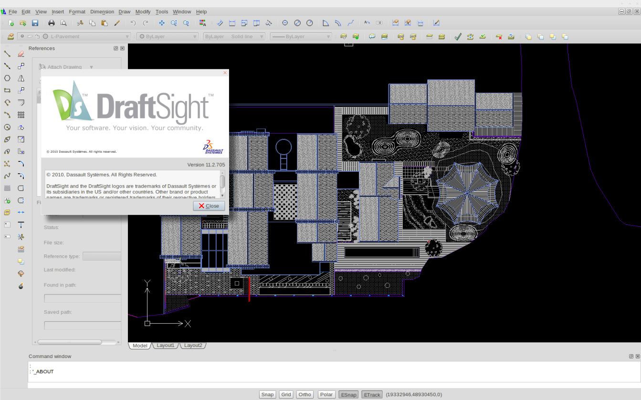The image size is (641, 400).
Task: Click the Cut scissors icon
Action: tap(80, 23)
